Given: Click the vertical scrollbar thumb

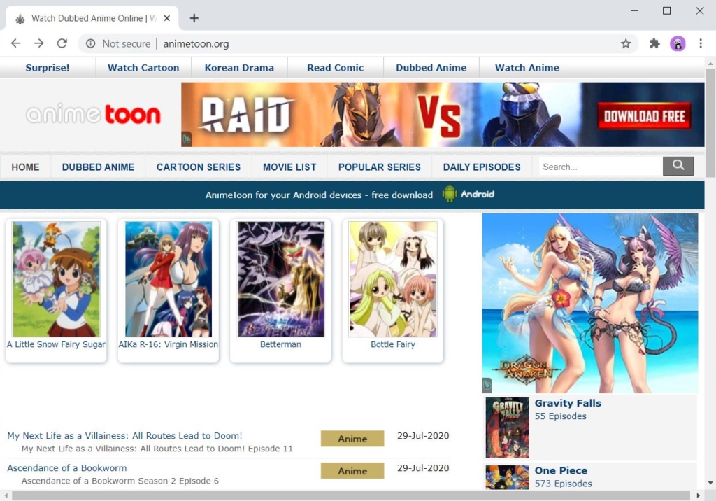Looking at the screenshot, I should coord(710,122).
